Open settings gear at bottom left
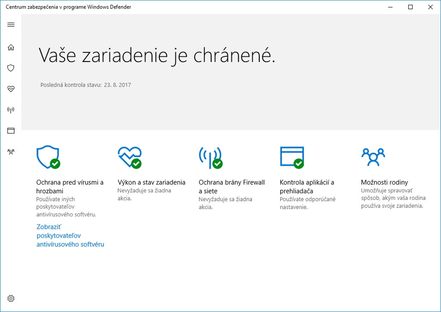 click(x=11, y=298)
